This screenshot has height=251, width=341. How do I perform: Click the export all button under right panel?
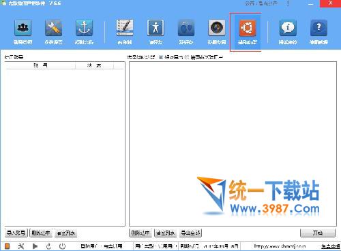coord(190,233)
